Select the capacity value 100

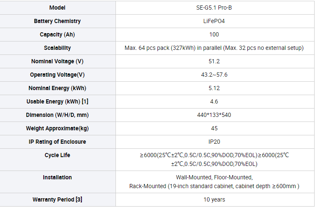(x=214, y=34)
